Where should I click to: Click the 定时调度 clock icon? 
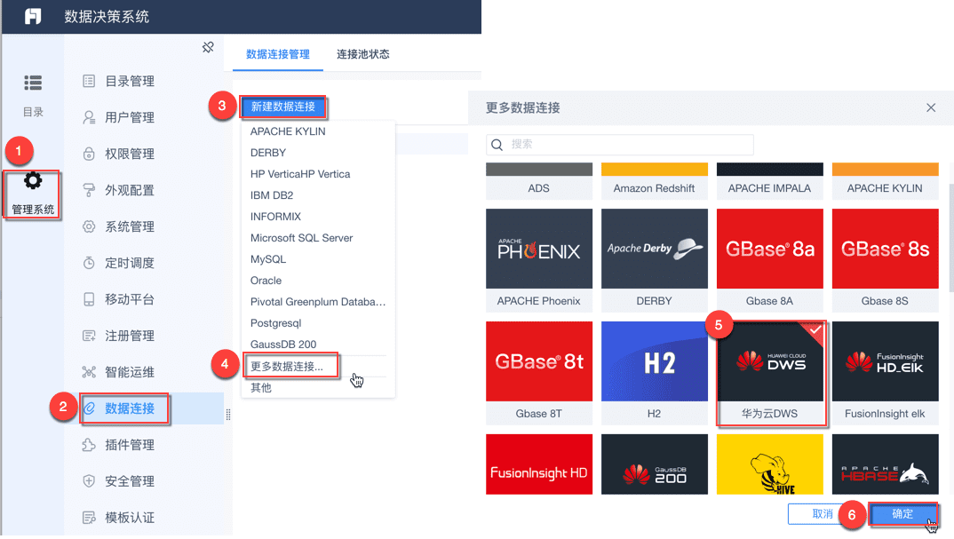coord(89,263)
